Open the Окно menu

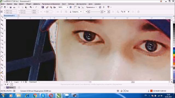[x=91, y=4]
